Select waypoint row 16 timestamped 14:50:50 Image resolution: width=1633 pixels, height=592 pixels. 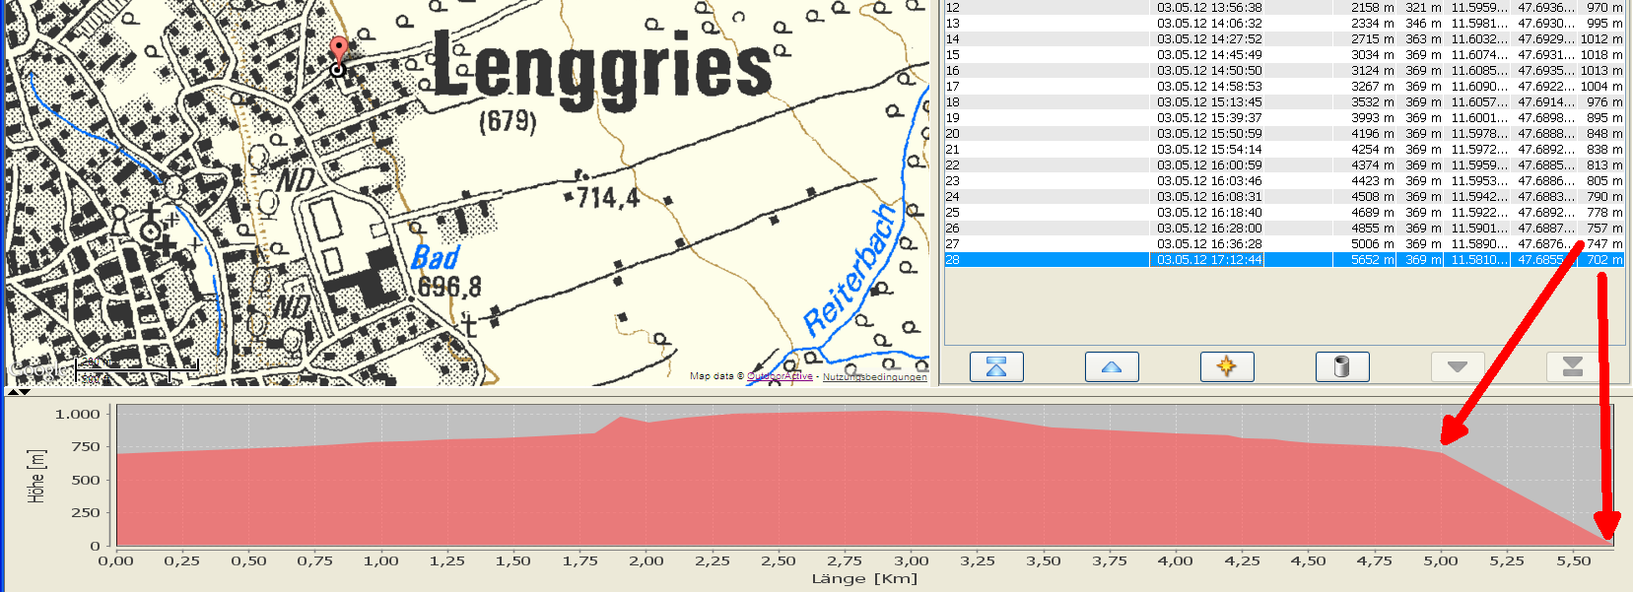pos(1208,71)
